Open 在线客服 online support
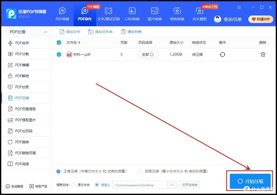The image size is (277, 195). pos(14,186)
